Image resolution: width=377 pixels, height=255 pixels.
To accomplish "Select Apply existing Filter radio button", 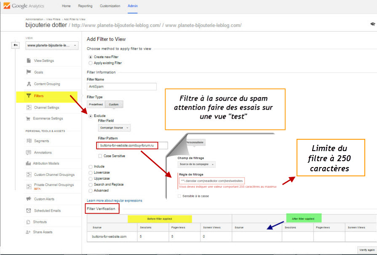I will click(x=91, y=63).
